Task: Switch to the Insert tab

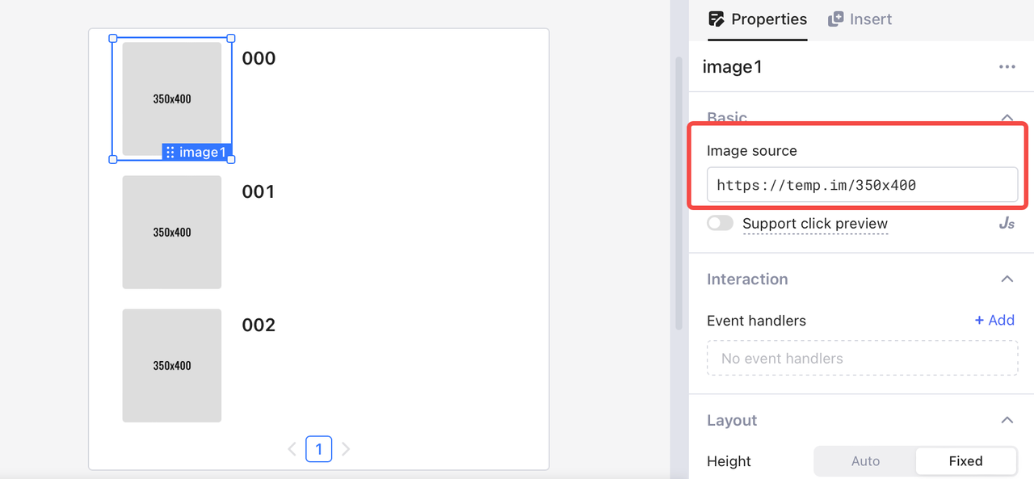Action: [869, 19]
